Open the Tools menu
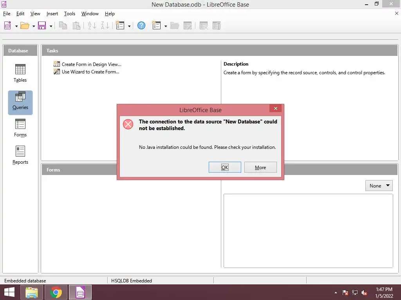The width and height of the screenshot is (401, 300). tap(70, 14)
